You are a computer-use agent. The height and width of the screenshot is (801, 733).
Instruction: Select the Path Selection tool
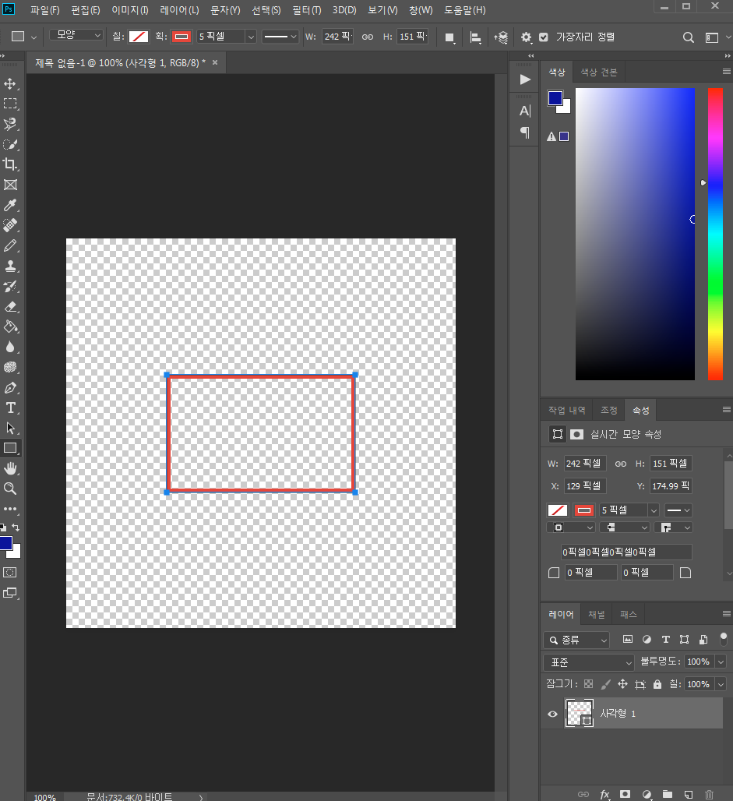pos(10,428)
